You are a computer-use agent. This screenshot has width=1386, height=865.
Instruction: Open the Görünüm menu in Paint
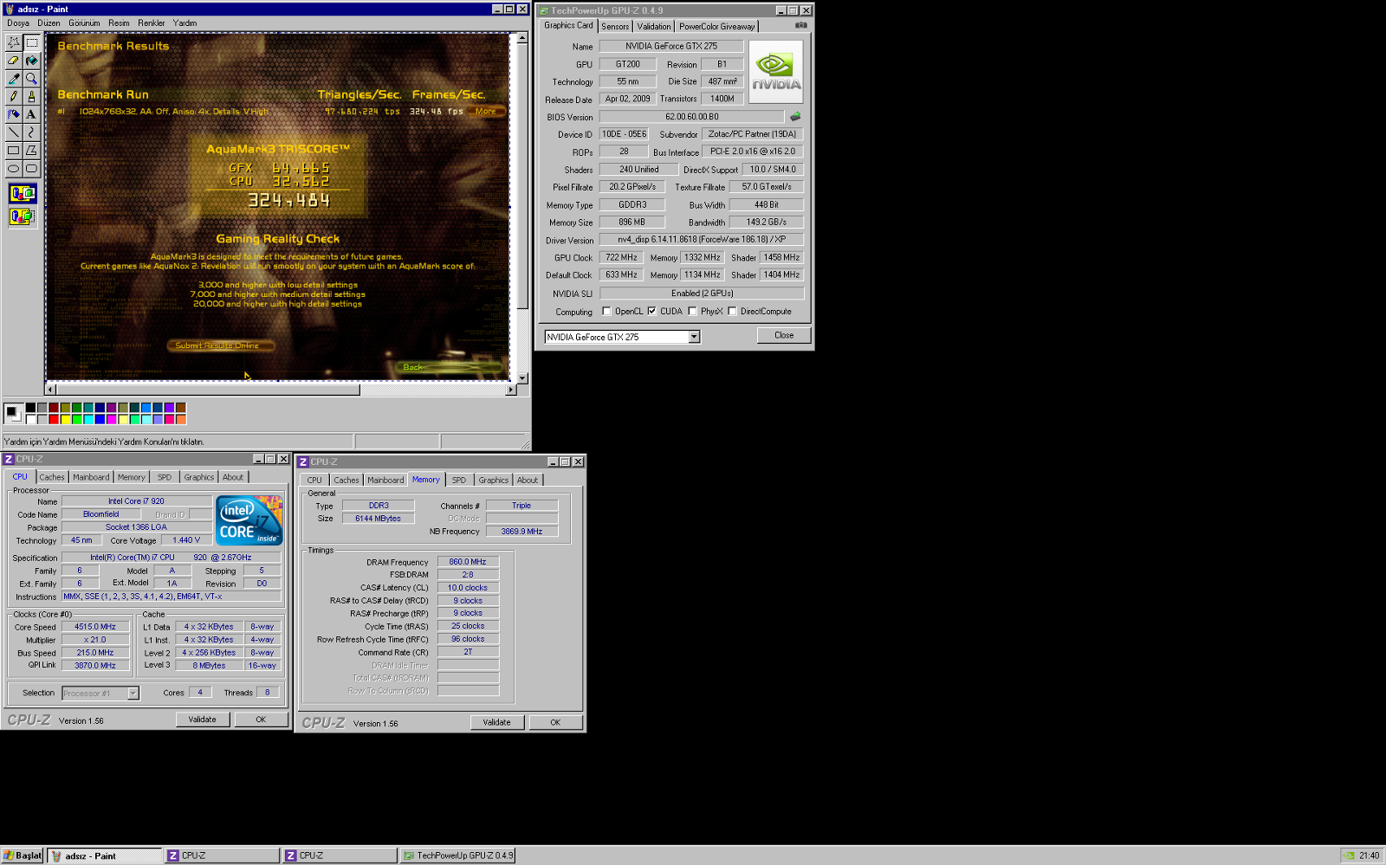(84, 23)
